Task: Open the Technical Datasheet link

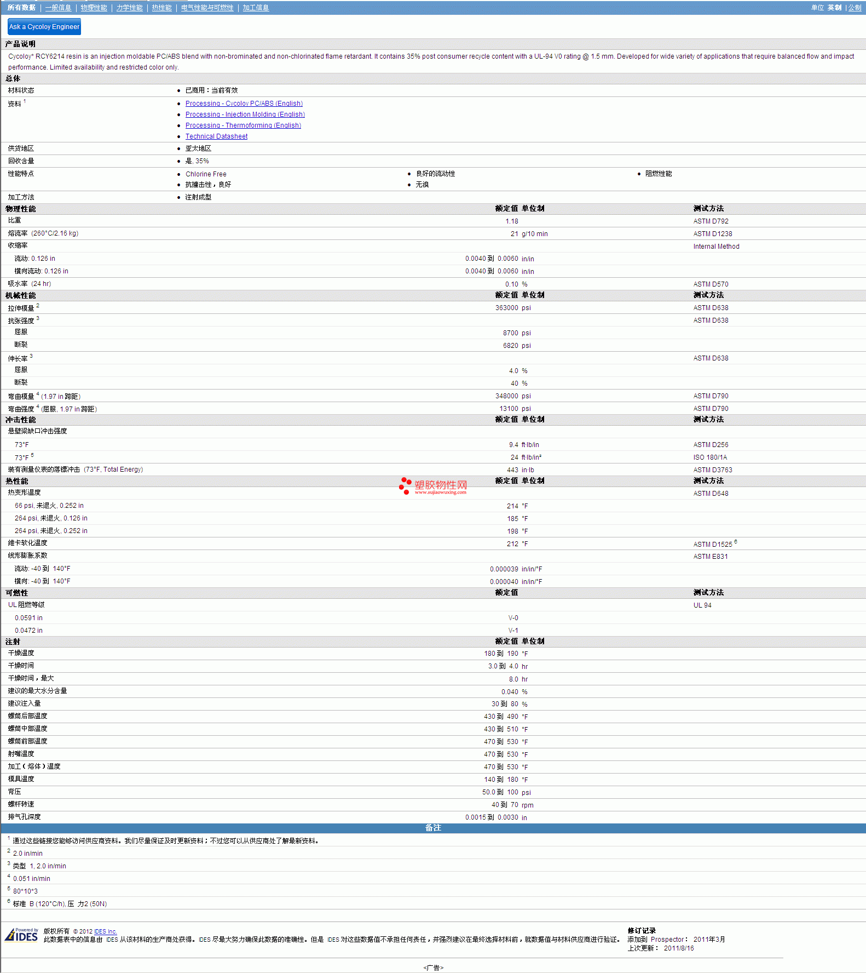Action: (x=216, y=136)
